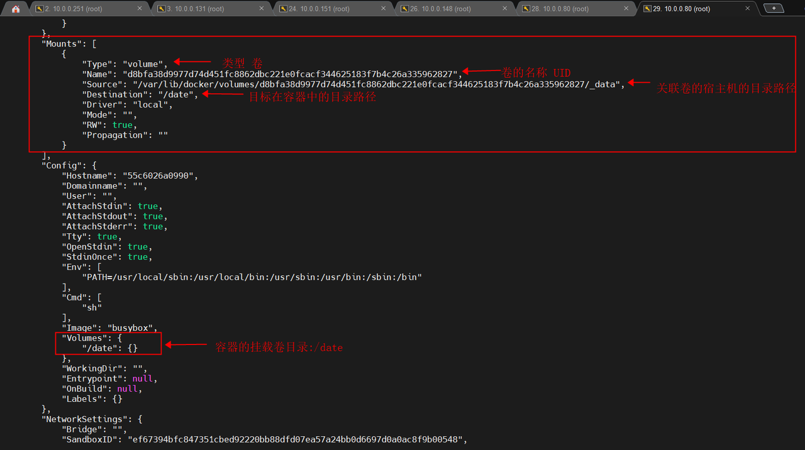
Task: Select the 3. 10.0.0.131 (root) tab
Action: pos(195,9)
